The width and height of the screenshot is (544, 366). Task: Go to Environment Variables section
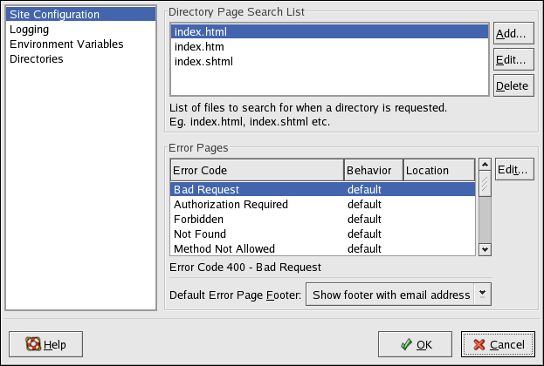[x=66, y=44]
